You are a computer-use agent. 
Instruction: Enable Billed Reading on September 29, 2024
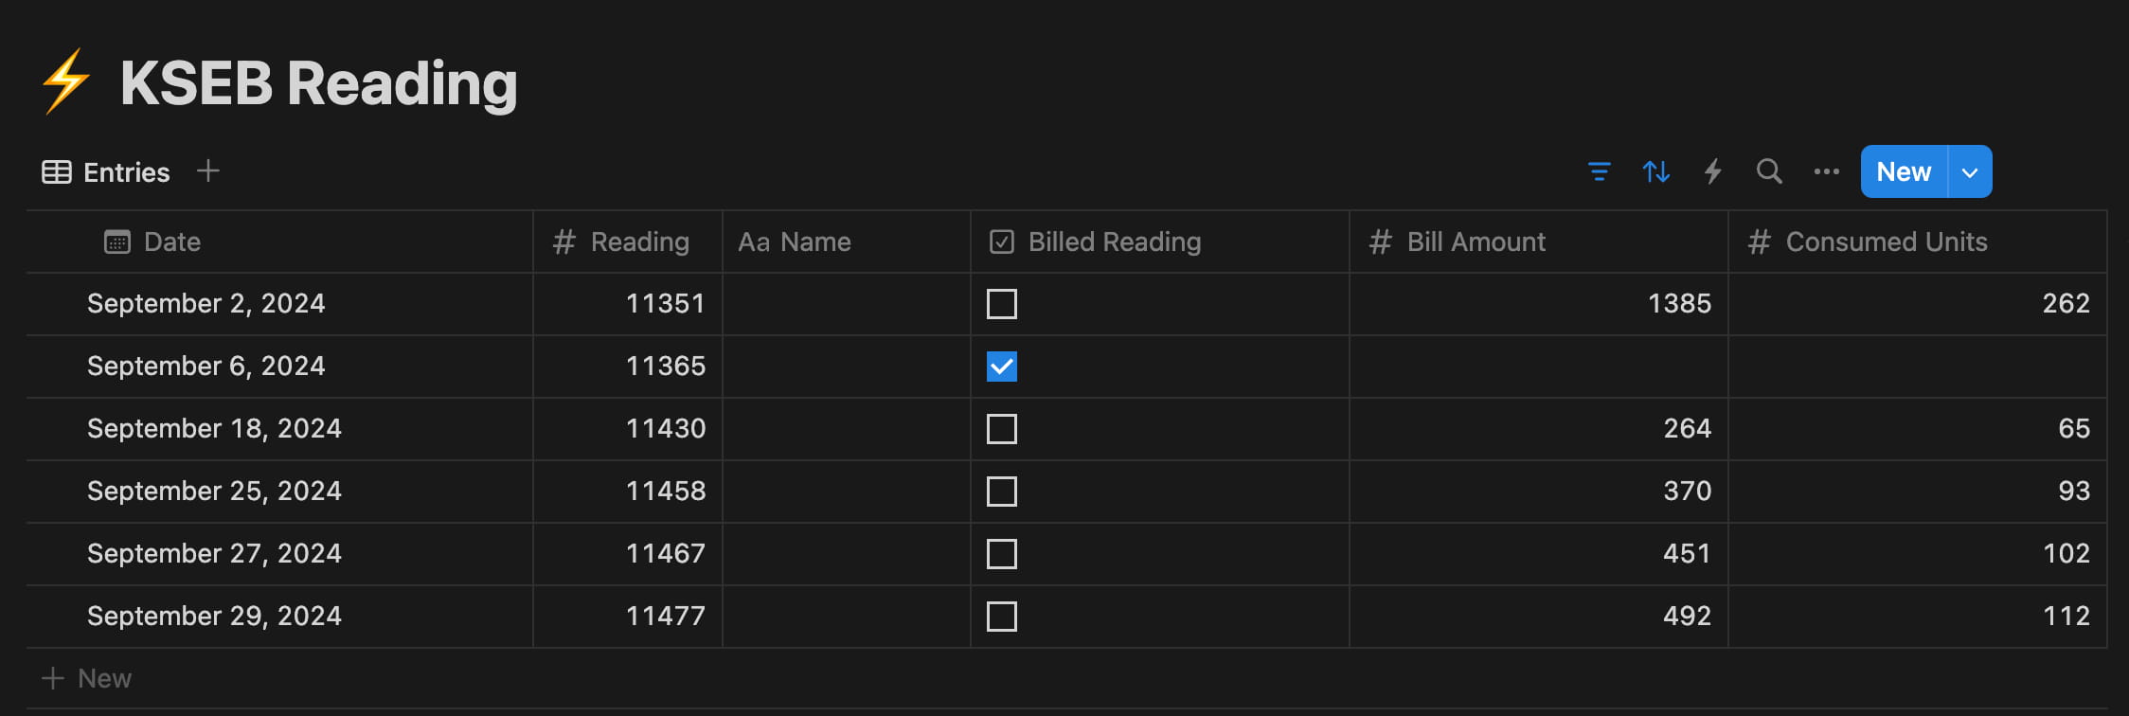click(1002, 616)
